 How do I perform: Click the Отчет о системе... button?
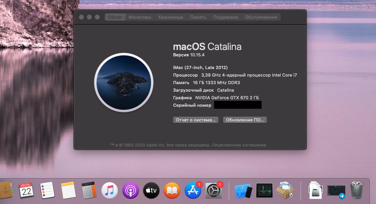point(196,120)
